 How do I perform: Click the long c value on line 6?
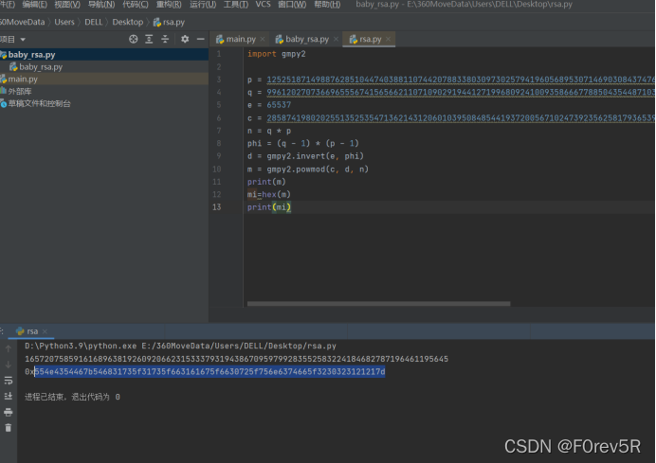(461, 117)
